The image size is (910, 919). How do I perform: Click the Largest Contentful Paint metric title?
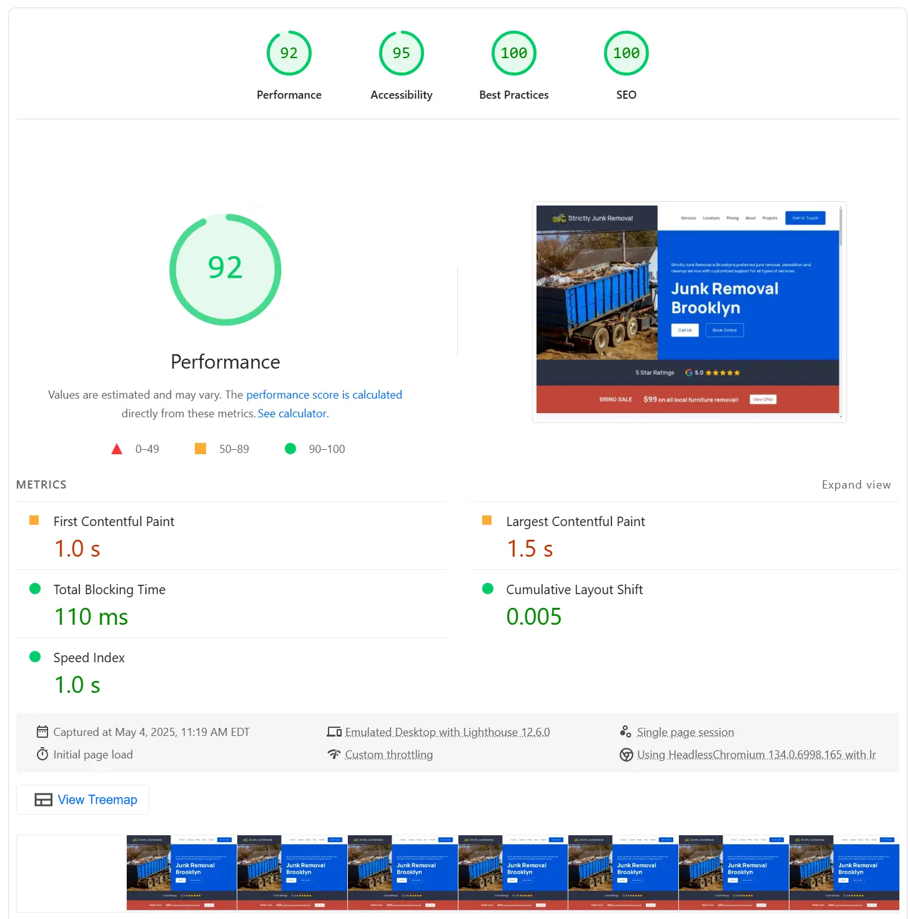(575, 522)
